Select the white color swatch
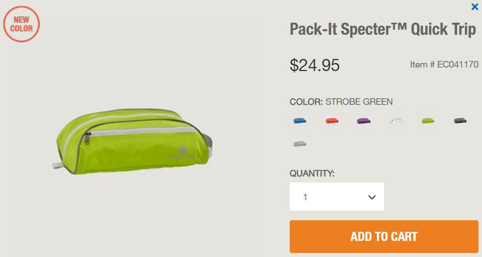The height and width of the screenshot is (257, 482). pos(396,121)
